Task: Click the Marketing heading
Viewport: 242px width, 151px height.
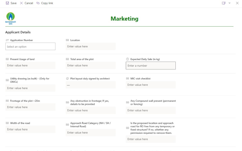Action: 124,19
